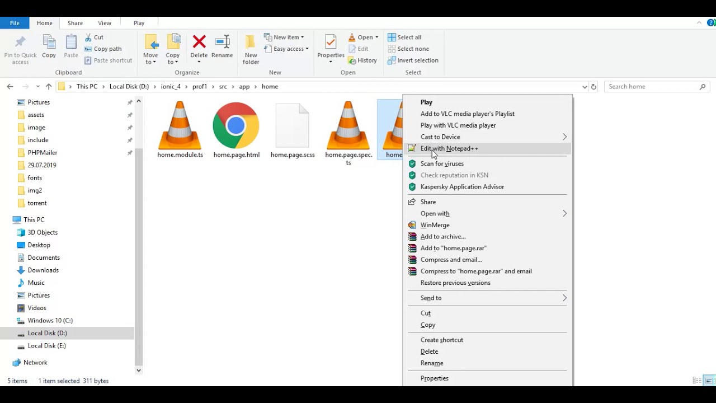The width and height of the screenshot is (716, 403).
Task: Click the Up one level arrow
Action: click(x=49, y=86)
